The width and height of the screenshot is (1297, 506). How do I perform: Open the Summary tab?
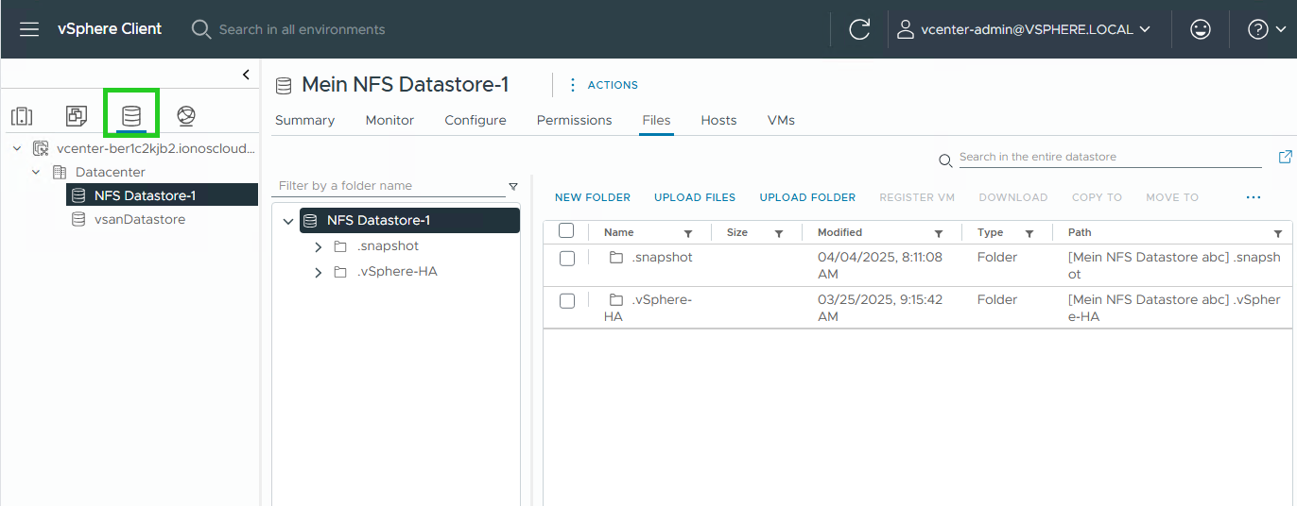304,120
